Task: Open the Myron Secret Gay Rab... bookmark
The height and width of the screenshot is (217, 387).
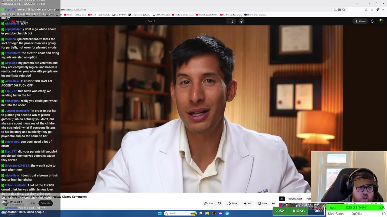Action: pyautogui.click(x=75, y=15)
